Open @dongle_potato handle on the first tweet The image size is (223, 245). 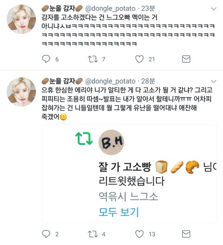coord(110,8)
